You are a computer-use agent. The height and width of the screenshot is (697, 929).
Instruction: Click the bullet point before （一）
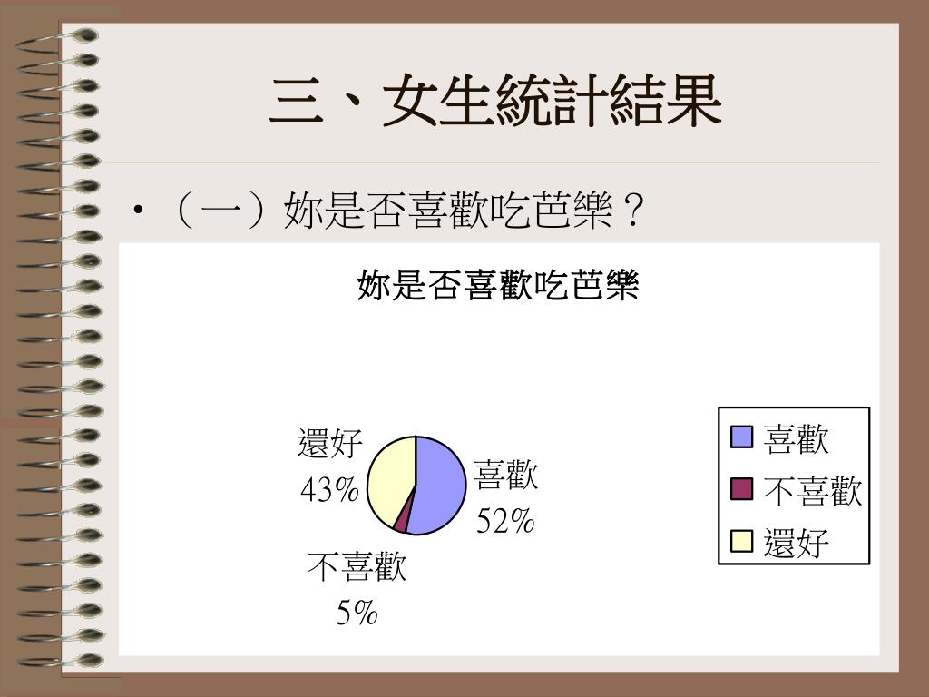coord(138,210)
